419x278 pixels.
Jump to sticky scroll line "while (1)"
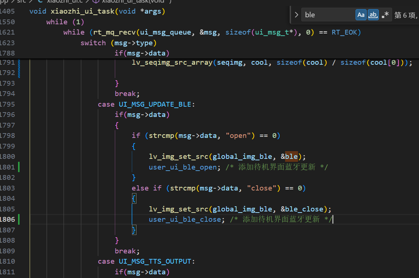point(65,22)
